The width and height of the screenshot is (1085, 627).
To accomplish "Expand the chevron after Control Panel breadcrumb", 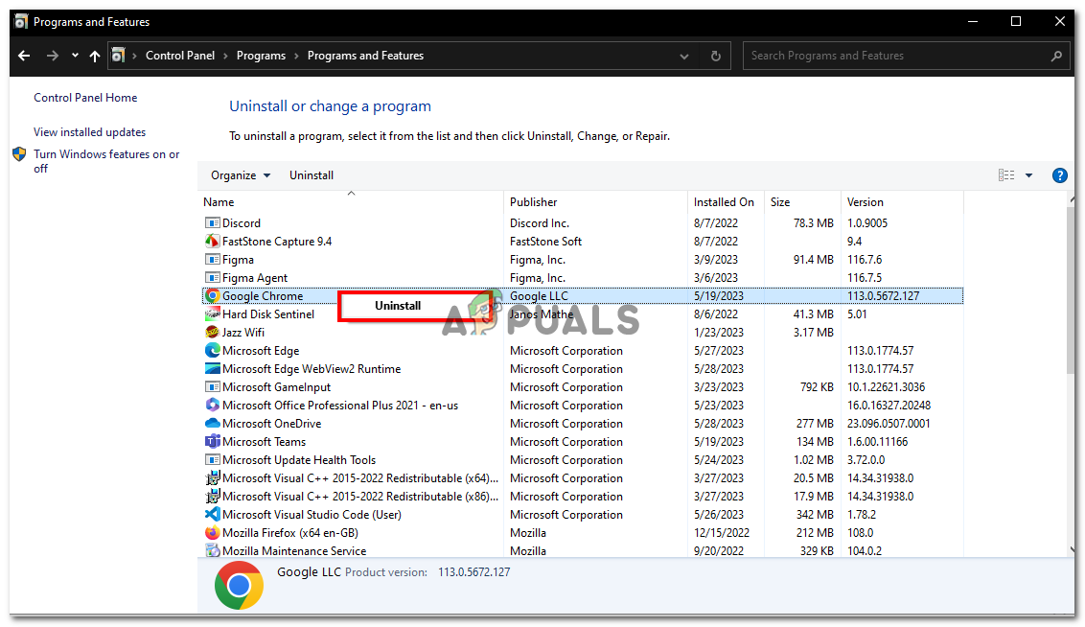I will pyautogui.click(x=225, y=56).
